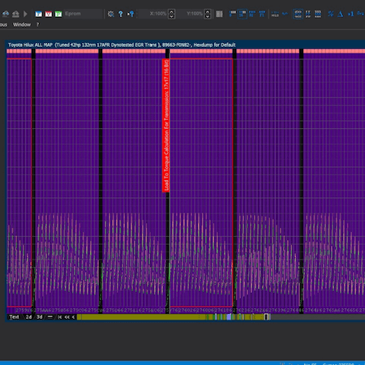This screenshot has width=365, height=365.
Task: Click the highlighted column-width icon
Action: coord(243,14)
